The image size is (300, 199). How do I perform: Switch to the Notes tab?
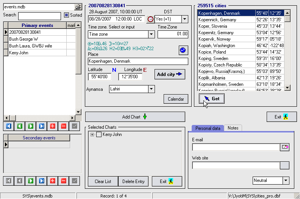pos(233,128)
